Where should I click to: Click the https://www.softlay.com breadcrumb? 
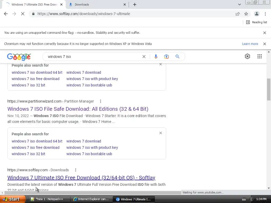pos(28,170)
